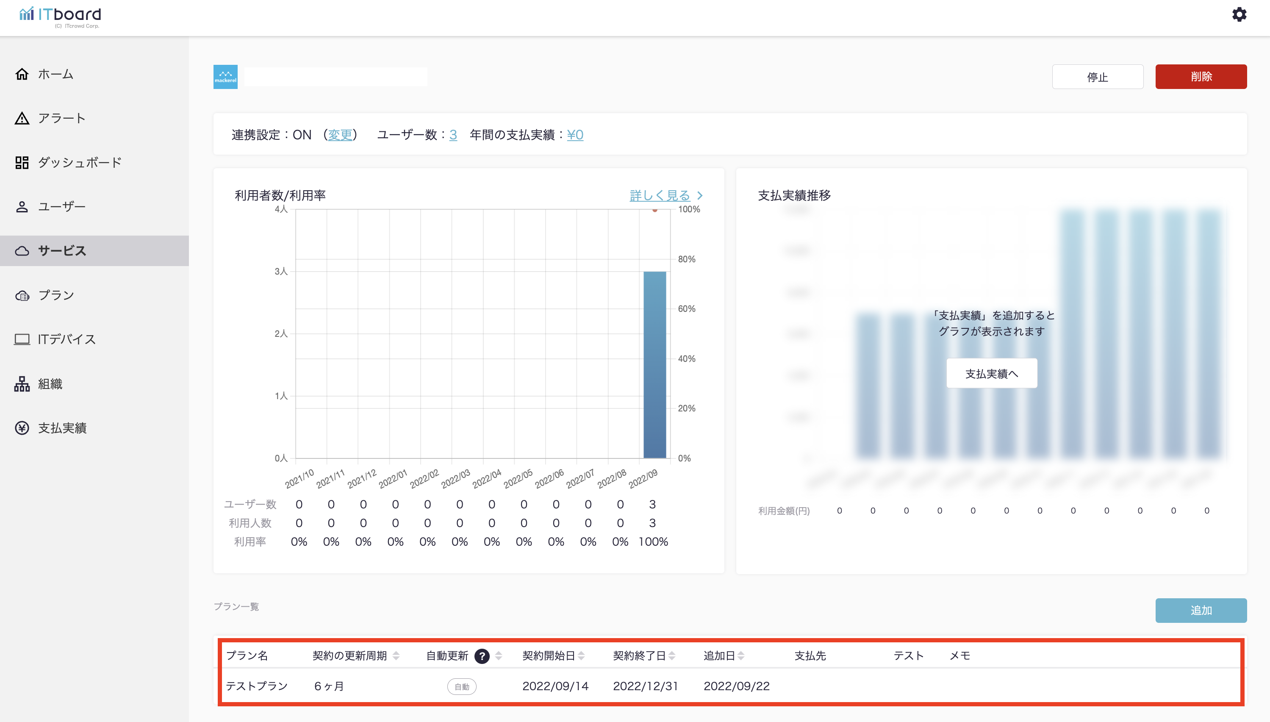
Task: Open the ITデバイス menu item
Action: tap(67, 340)
